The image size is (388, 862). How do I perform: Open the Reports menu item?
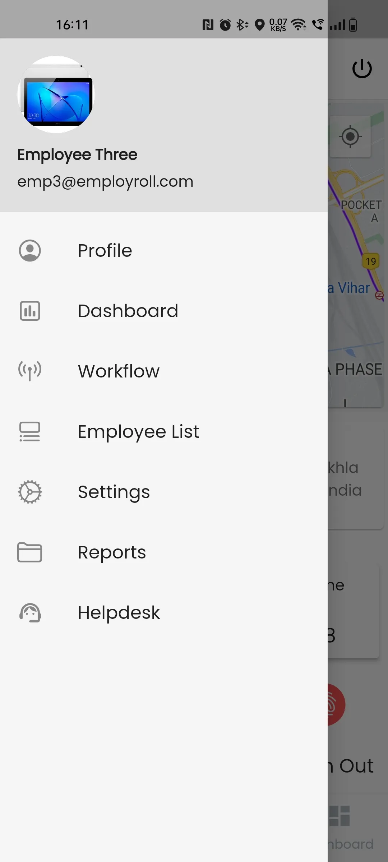click(x=164, y=552)
